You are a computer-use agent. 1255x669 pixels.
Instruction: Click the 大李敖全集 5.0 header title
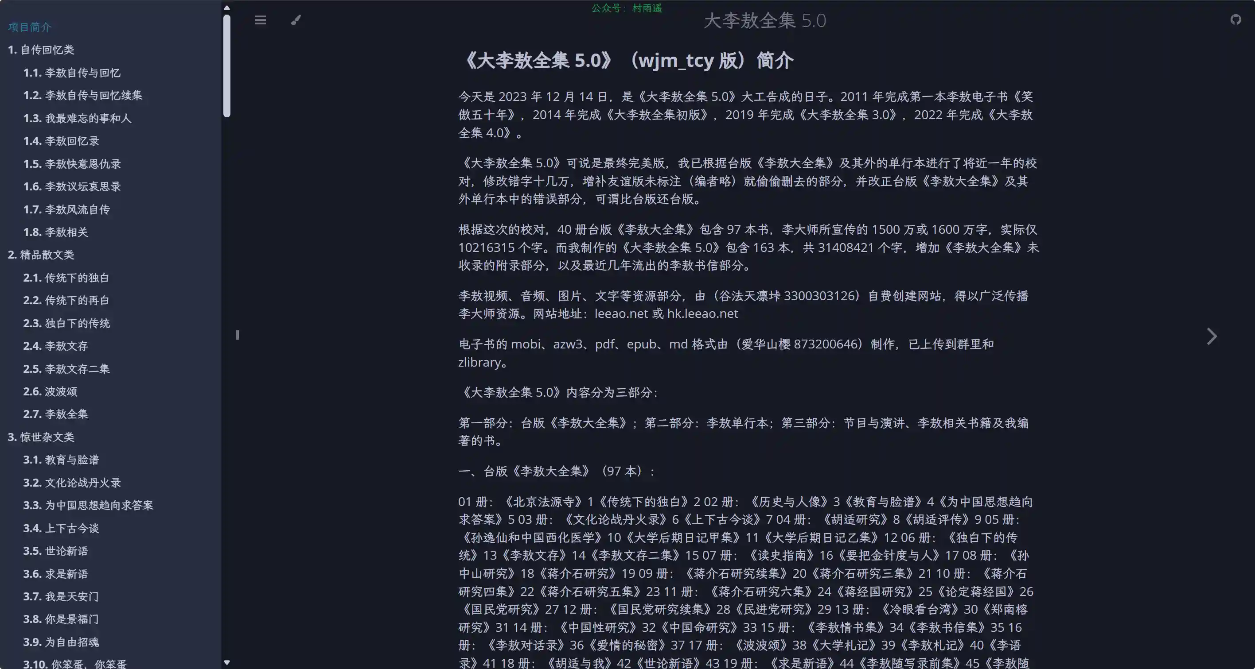pos(764,21)
